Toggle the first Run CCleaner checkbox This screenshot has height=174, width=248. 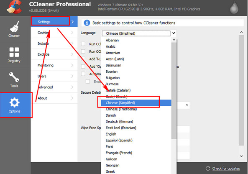click(83, 44)
